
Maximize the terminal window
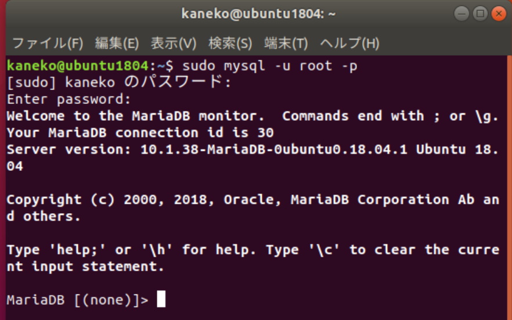click(x=480, y=14)
